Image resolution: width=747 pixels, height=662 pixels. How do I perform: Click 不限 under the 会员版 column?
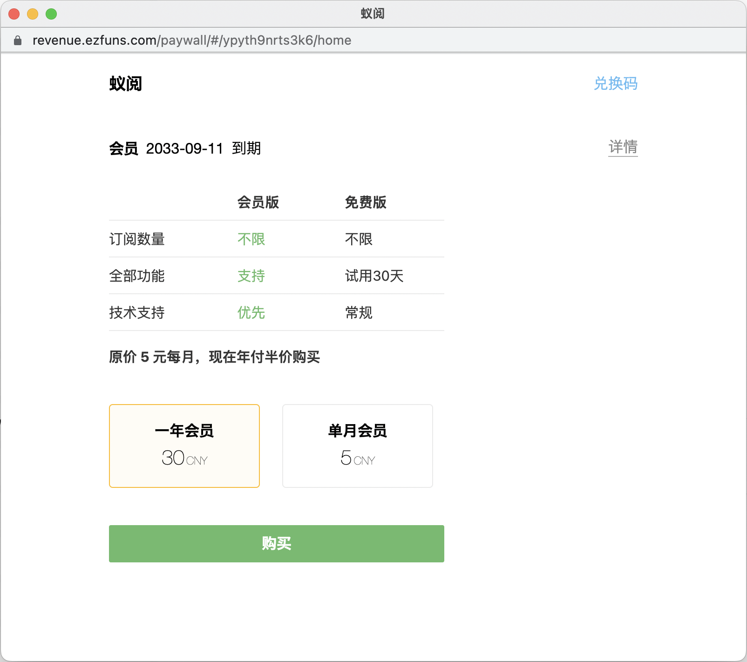[251, 239]
